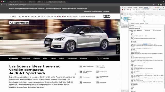Open the Promociones section in black nav bar
The height and width of the screenshot is (92, 165).
pyautogui.click(x=26, y=59)
